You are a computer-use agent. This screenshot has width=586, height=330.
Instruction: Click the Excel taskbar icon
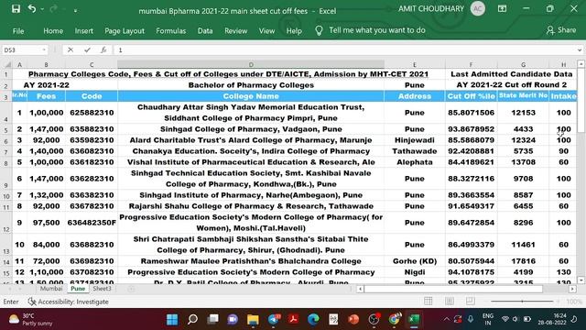[414, 319]
